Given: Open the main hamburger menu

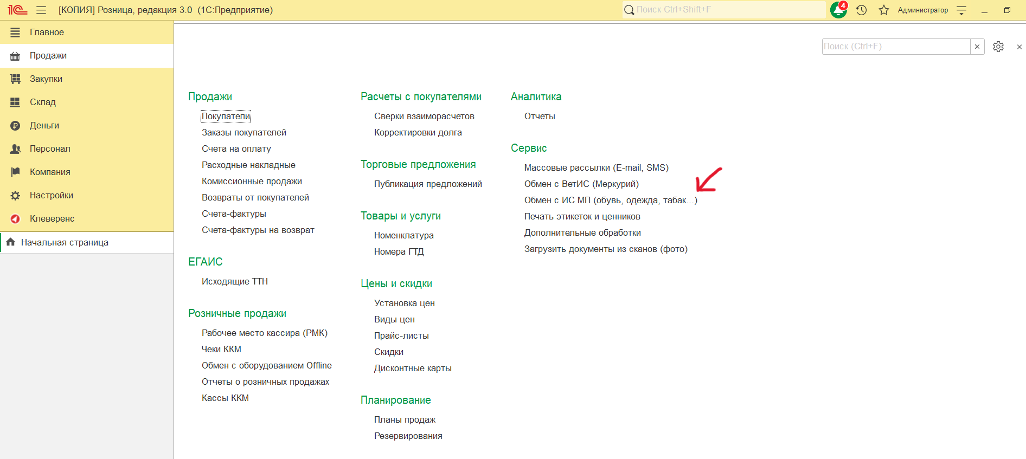Looking at the screenshot, I should [41, 10].
